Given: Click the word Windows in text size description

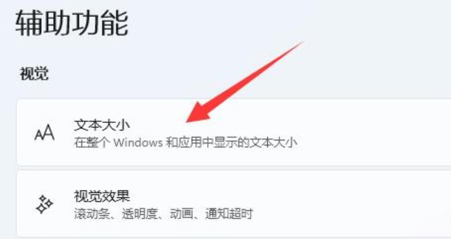Looking at the screenshot, I should tap(138, 143).
